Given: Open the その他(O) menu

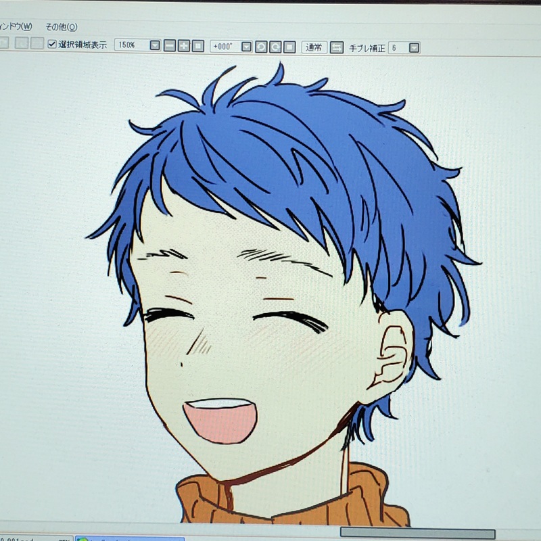Looking at the screenshot, I should pyautogui.click(x=62, y=26).
